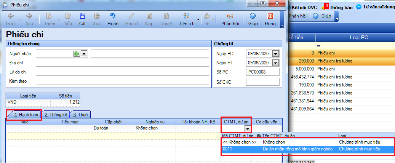This screenshot has width=395, height=163.
Task: Send feedback with Phản hồi megaphone icon
Action: [x=230, y=19]
